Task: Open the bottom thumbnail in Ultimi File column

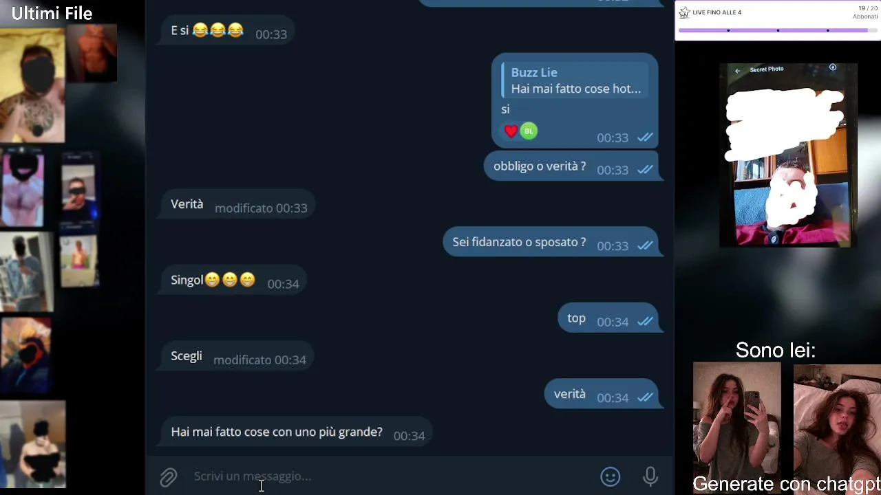Action: [x=32, y=445]
